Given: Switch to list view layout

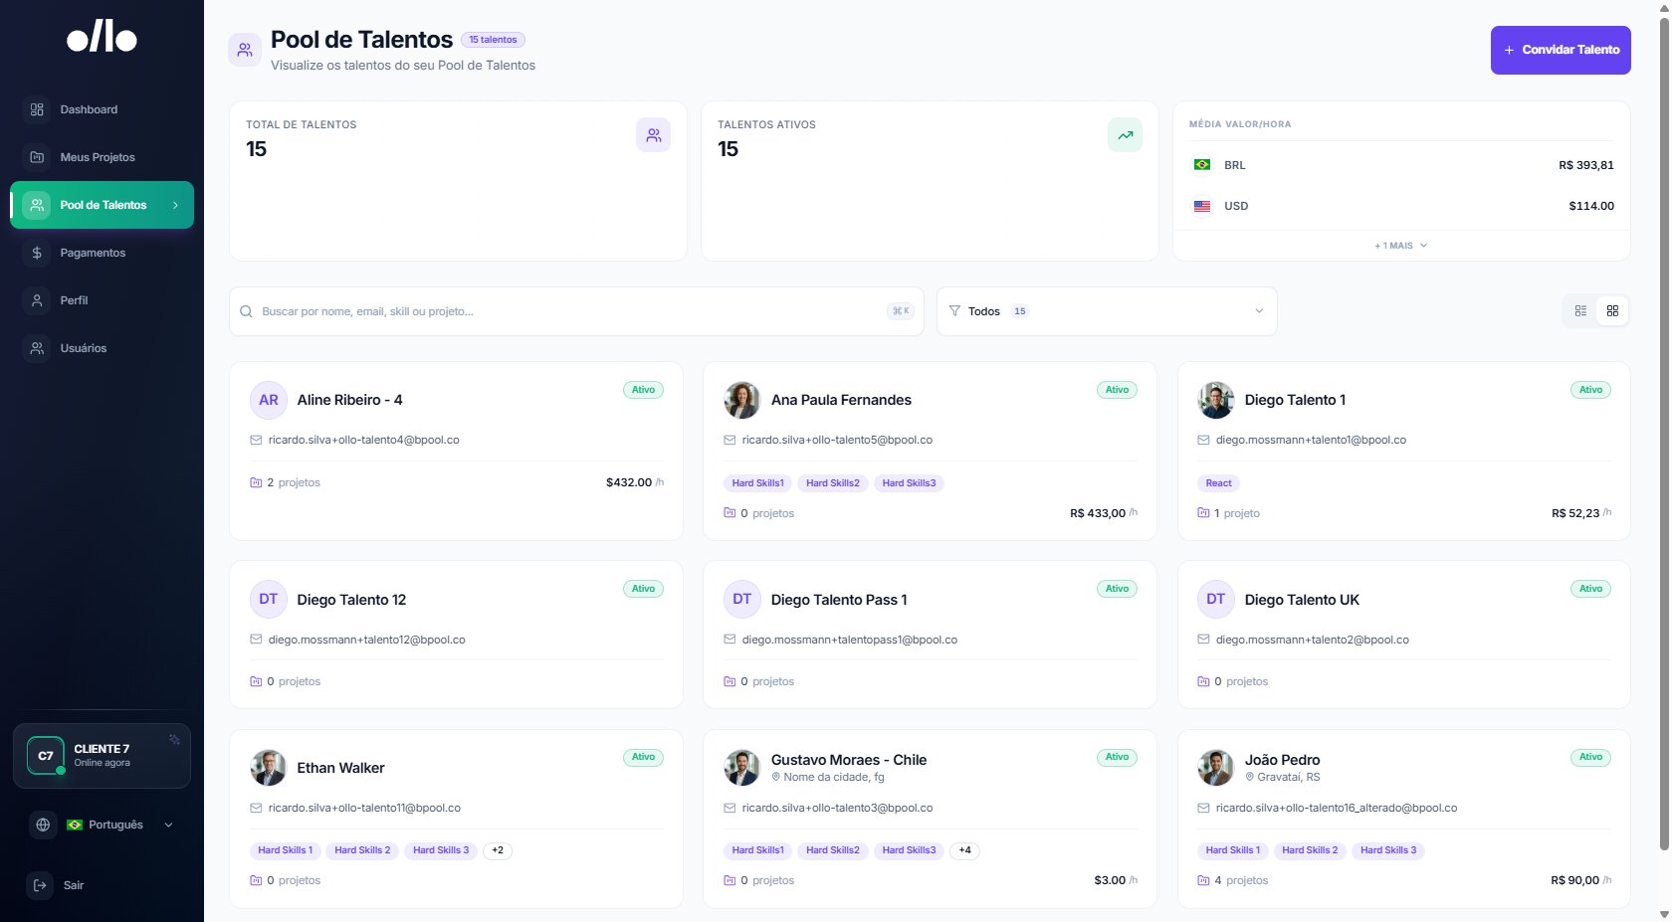Looking at the screenshot, I should (1580, 311).
